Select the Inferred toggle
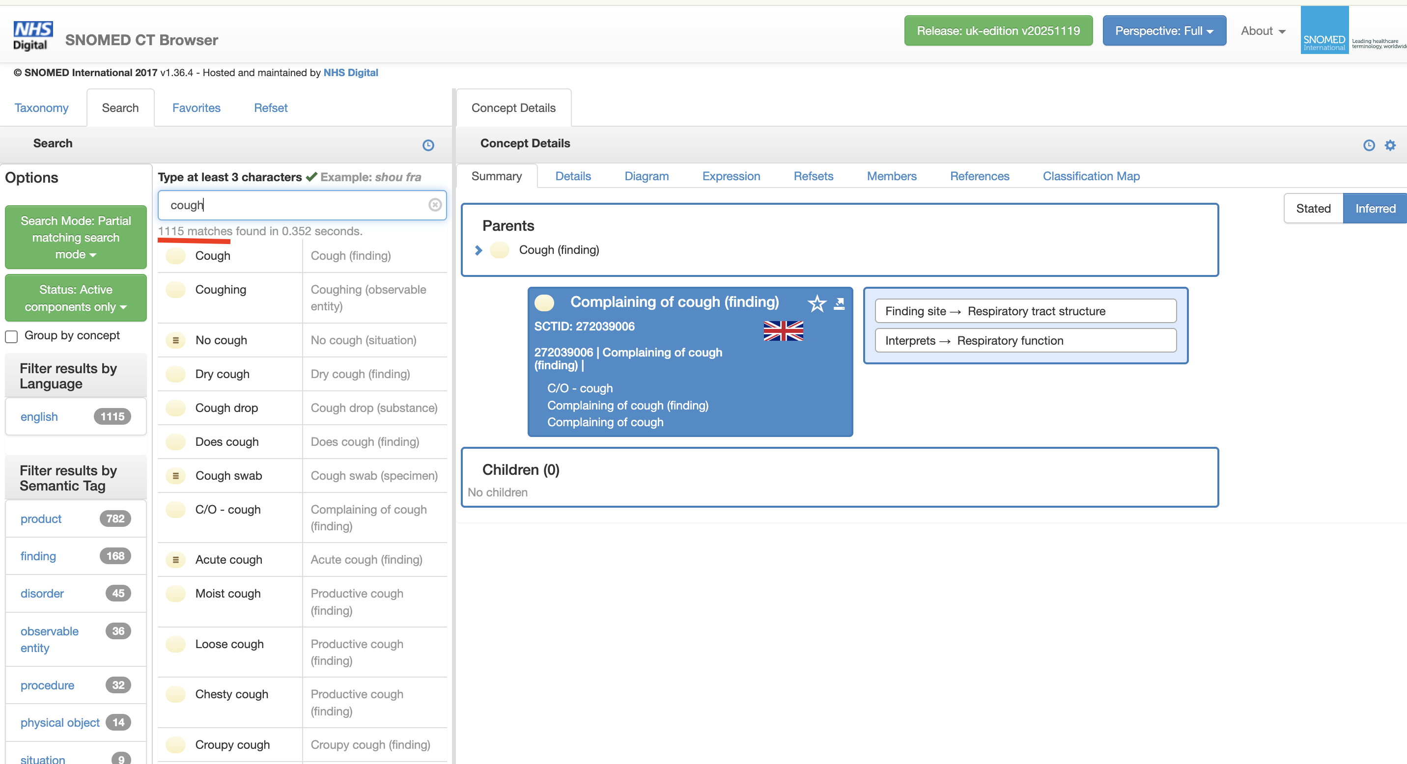 (x=1375, y=208)
